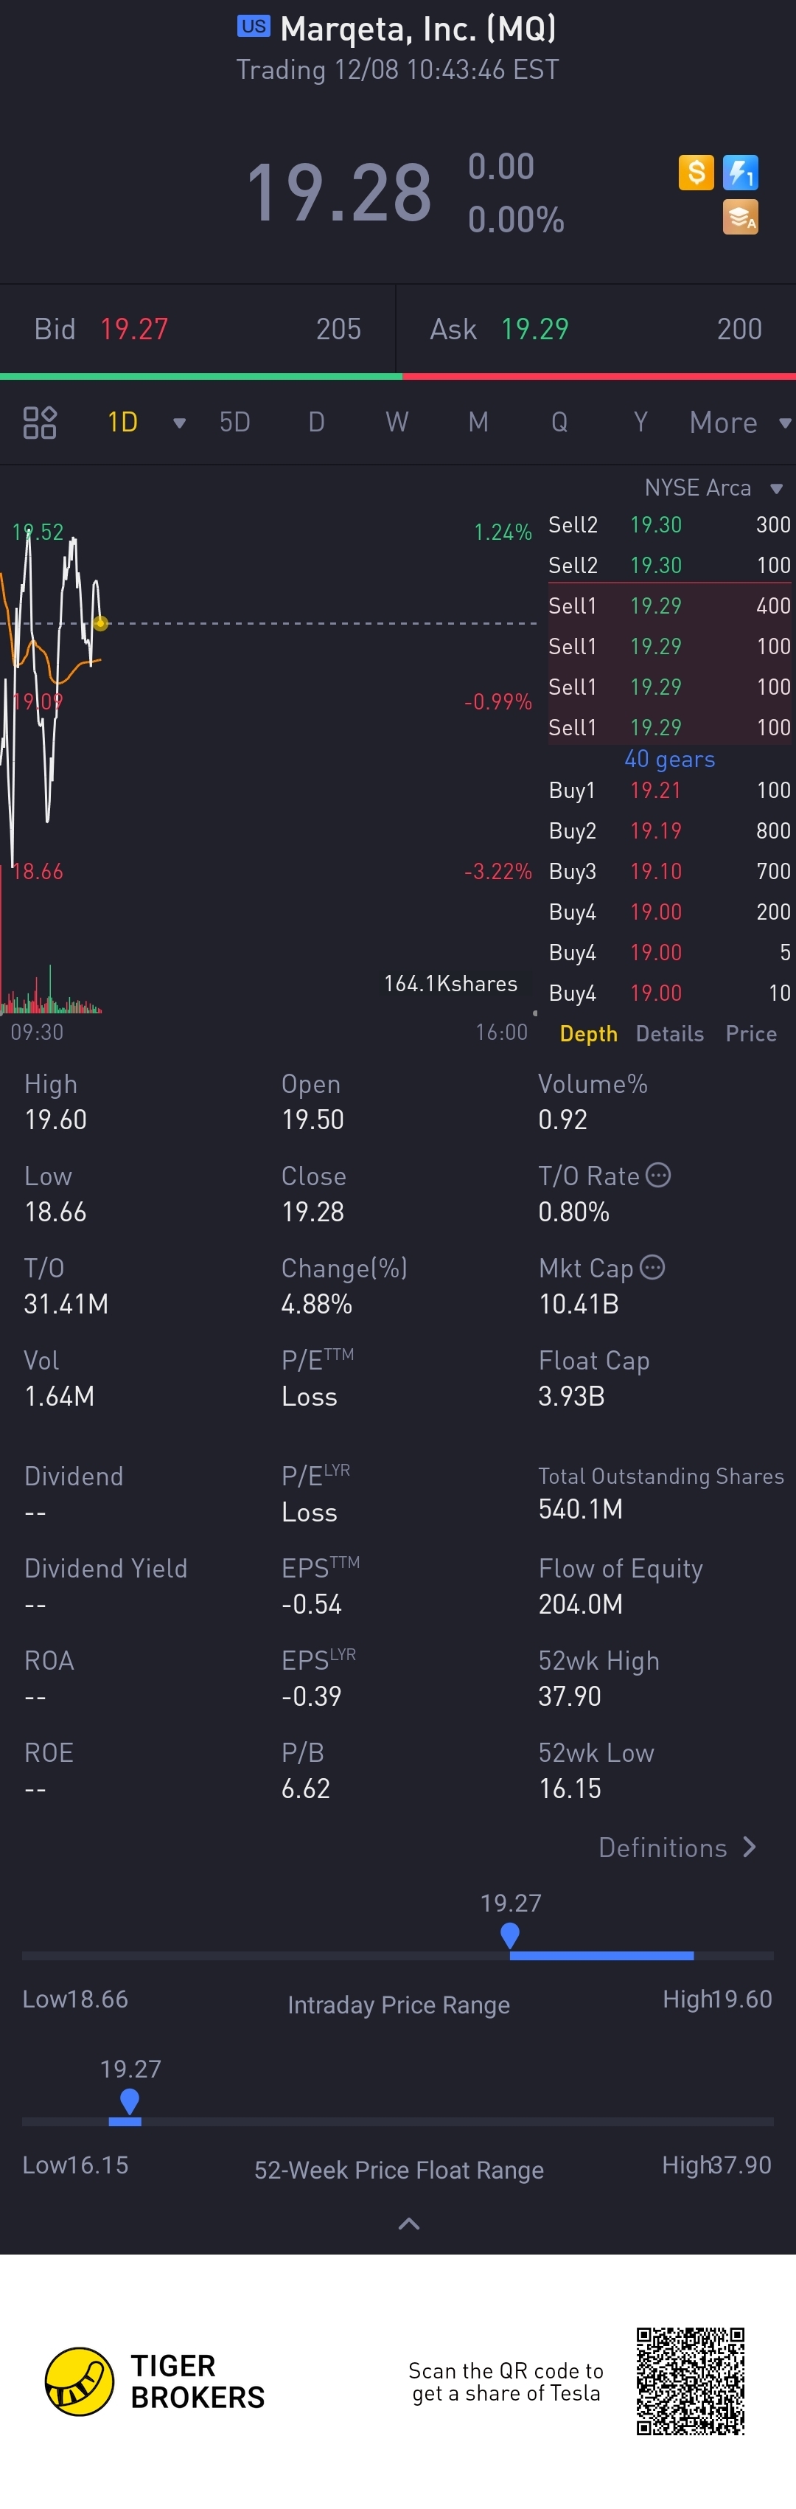Image resolution: width=796 pixels, height=2509 pixels.
Task: Tap the Mkt Cap info icon
Action: [x=653, y=1267]
